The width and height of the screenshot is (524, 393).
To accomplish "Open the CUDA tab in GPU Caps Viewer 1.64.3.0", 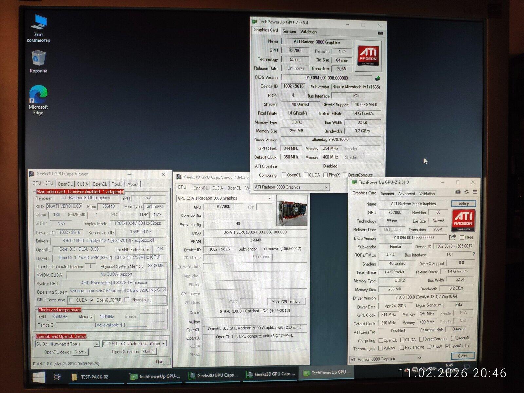I will tap(217, 188).
